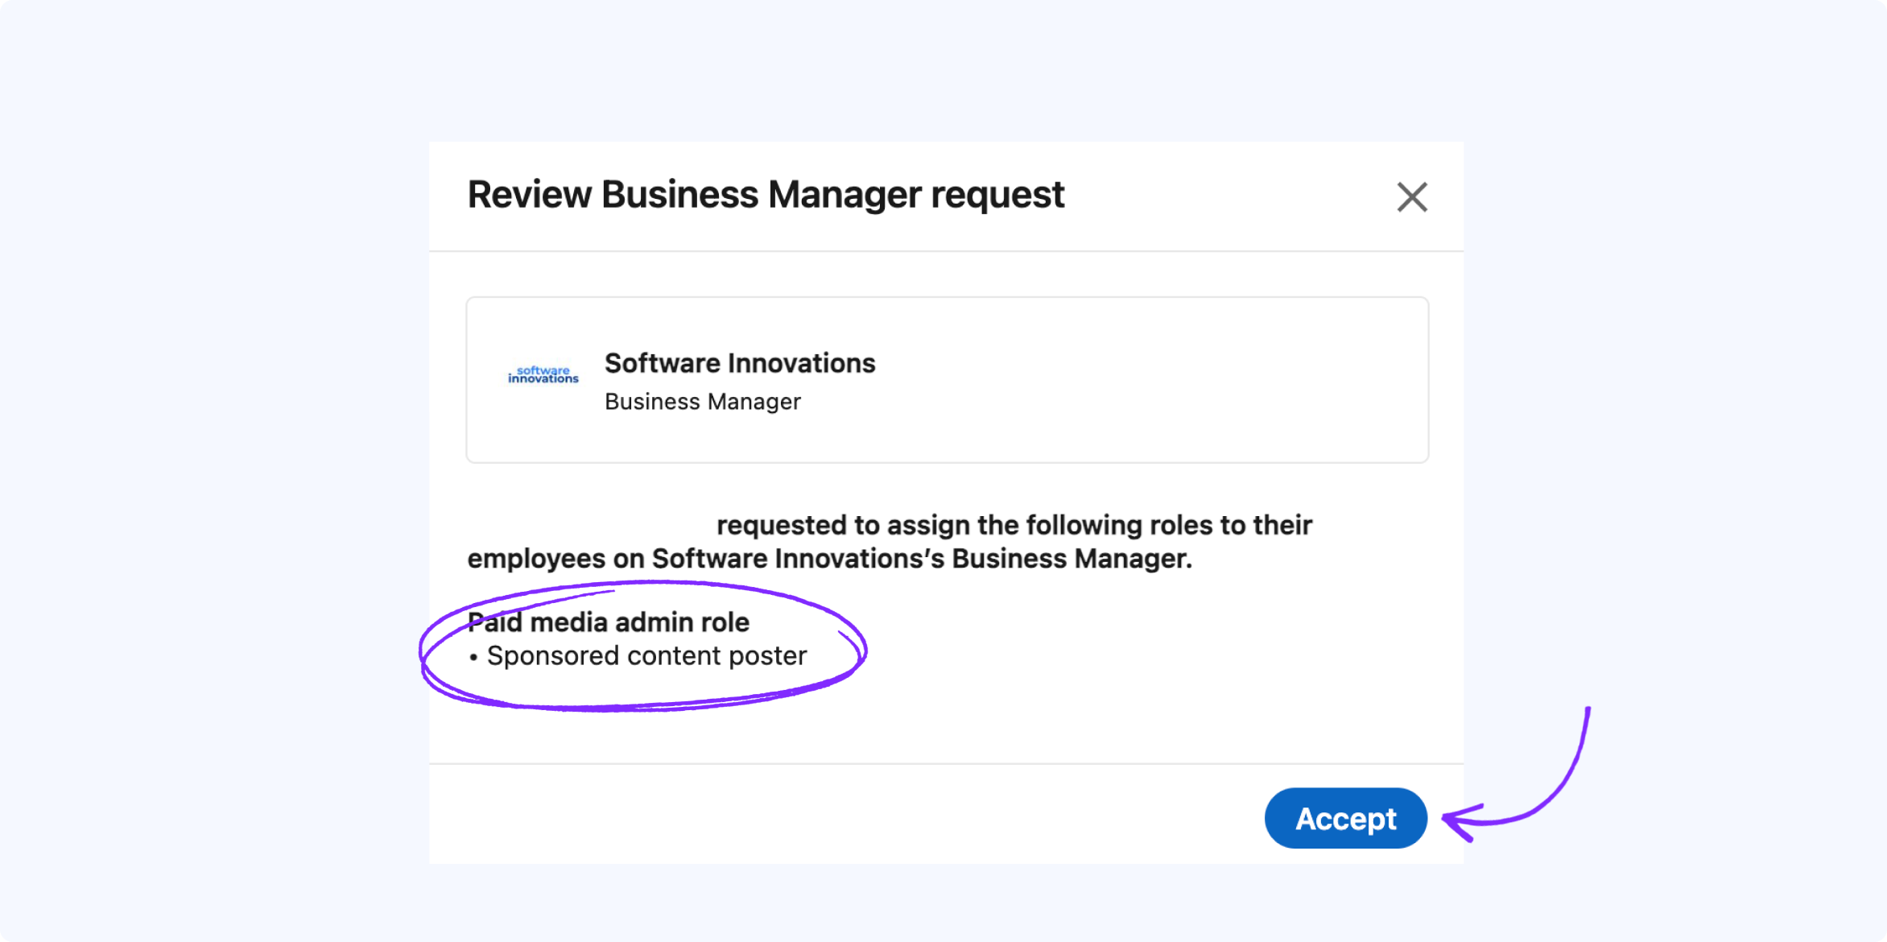1887x942 pixels.
Task: Click Business Manager subtitle under company name
Action: pos(702,402)
